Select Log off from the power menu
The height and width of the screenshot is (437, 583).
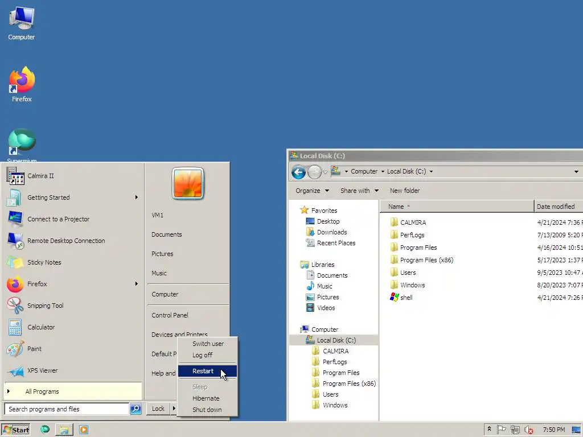207,355
